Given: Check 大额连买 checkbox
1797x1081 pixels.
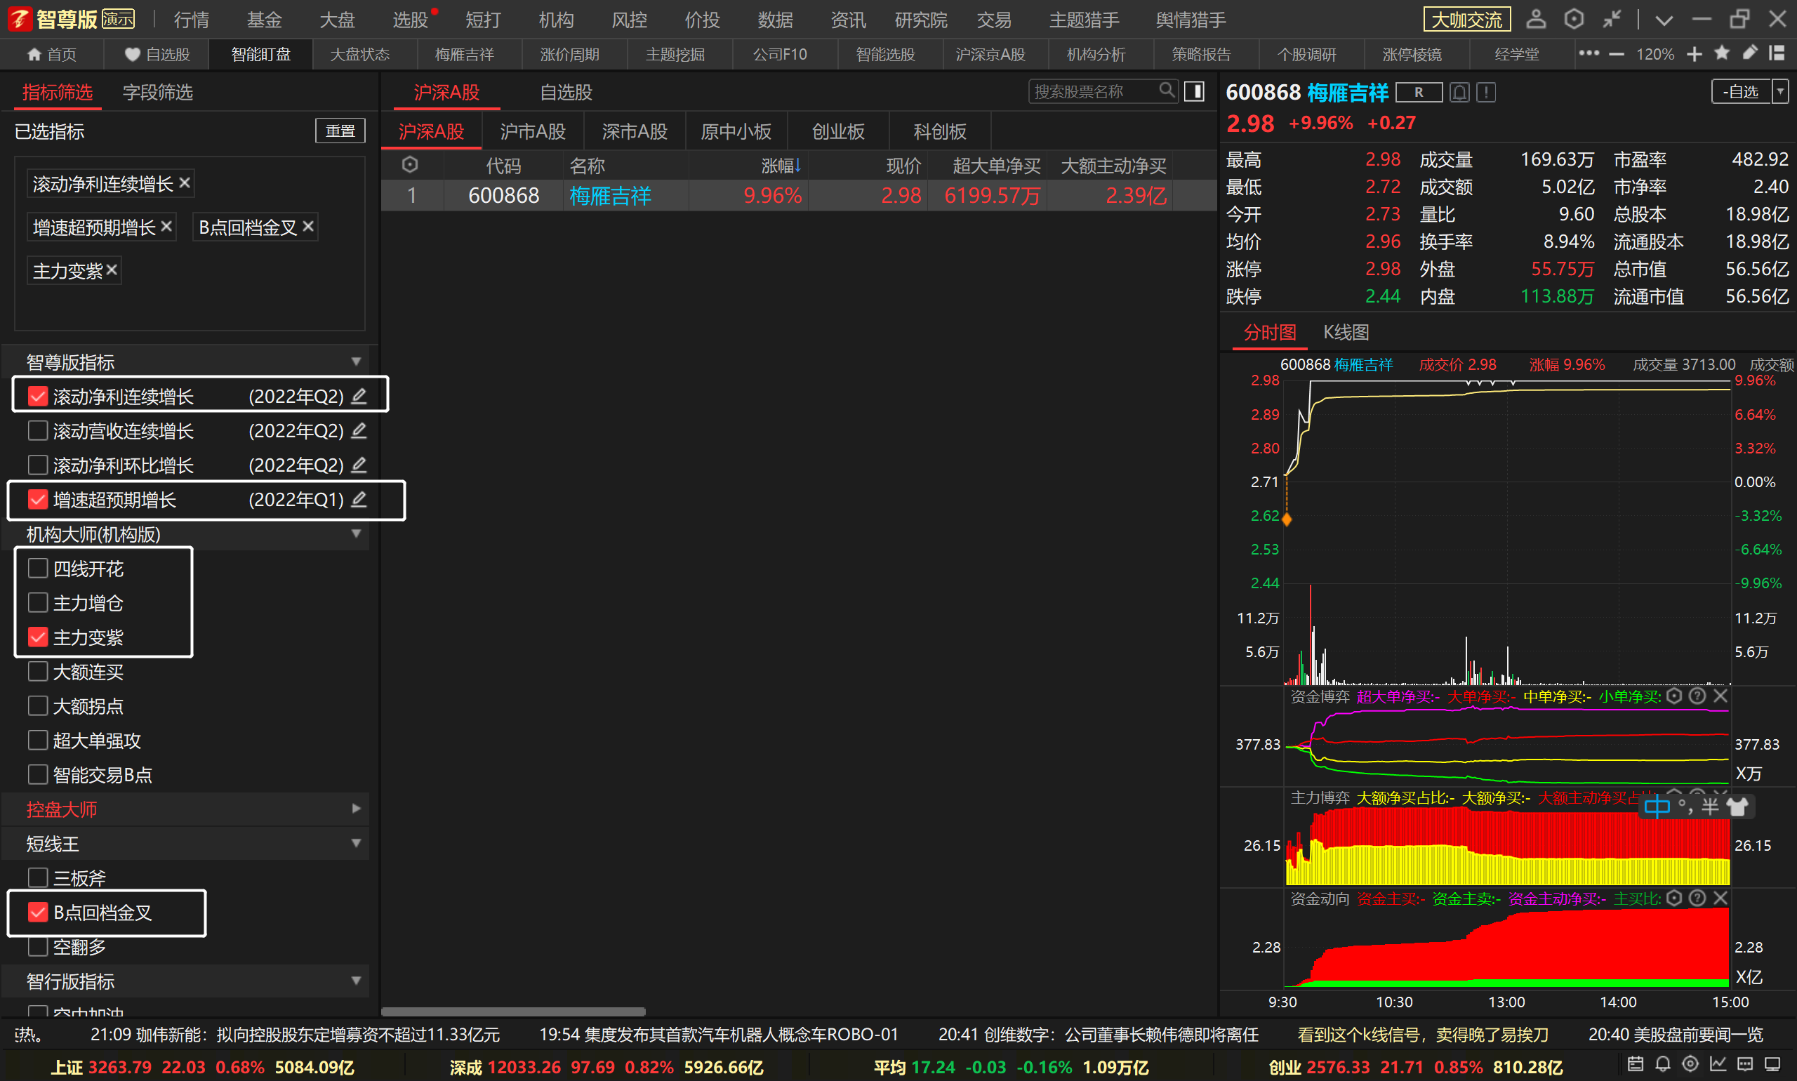Looking at the screenshot, I should (38, 671).
